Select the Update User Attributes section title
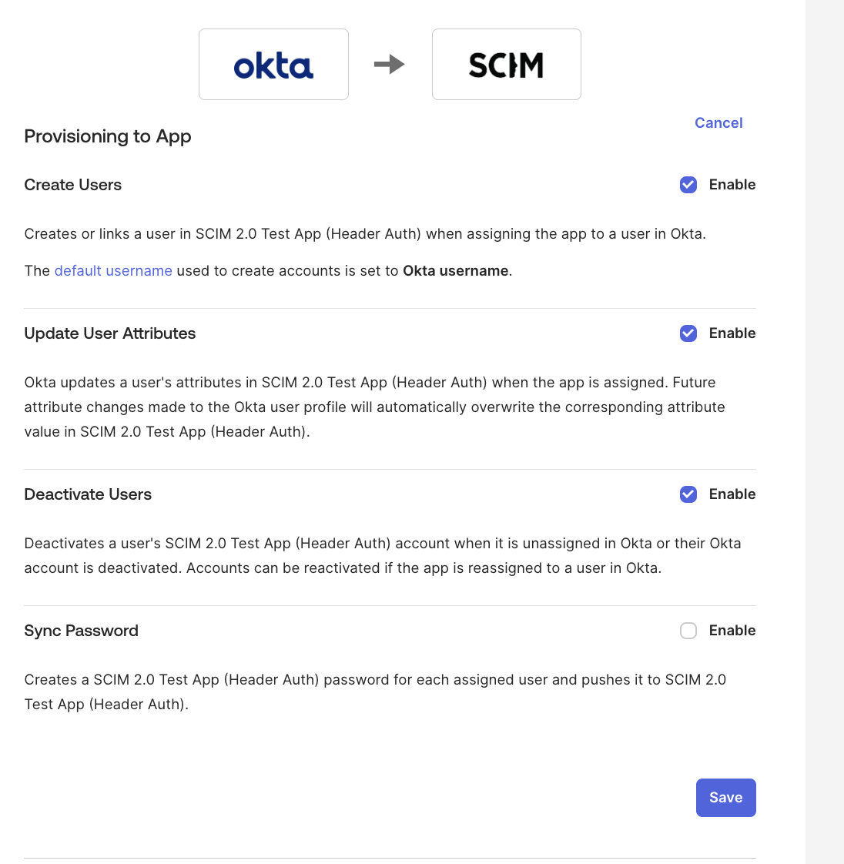Viewport: 844px width, 864px height. (x=109, y=333)
